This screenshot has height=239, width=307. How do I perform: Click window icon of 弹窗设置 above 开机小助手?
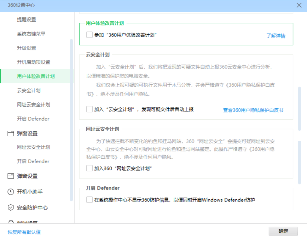(11, 176)
